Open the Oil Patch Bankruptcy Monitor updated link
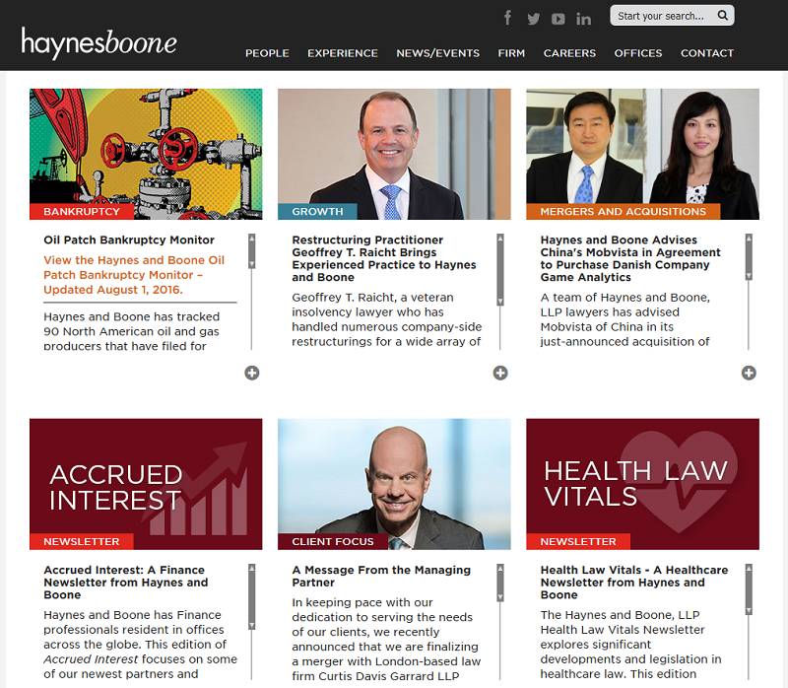The height and width of the screenshot is (688, 788). 134,275
